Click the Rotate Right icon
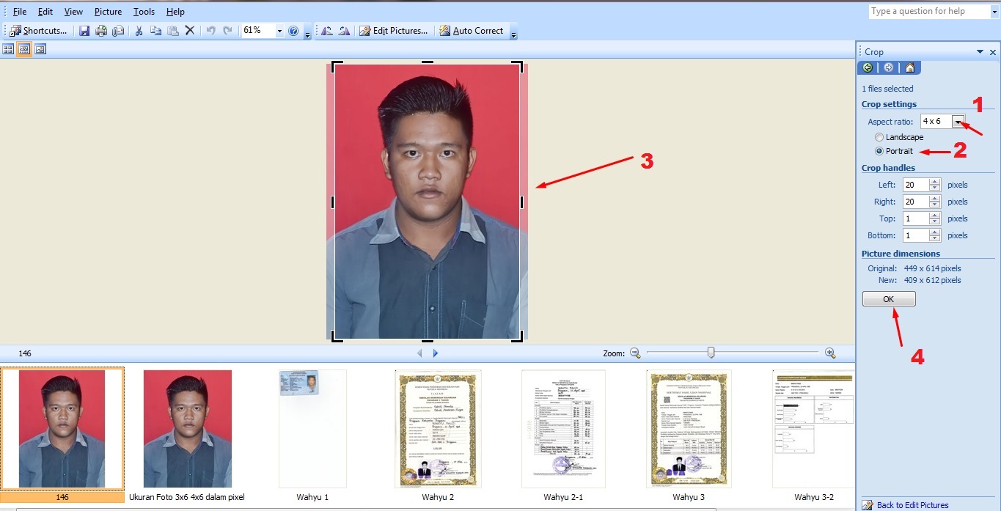 click(x=344, y=31)
